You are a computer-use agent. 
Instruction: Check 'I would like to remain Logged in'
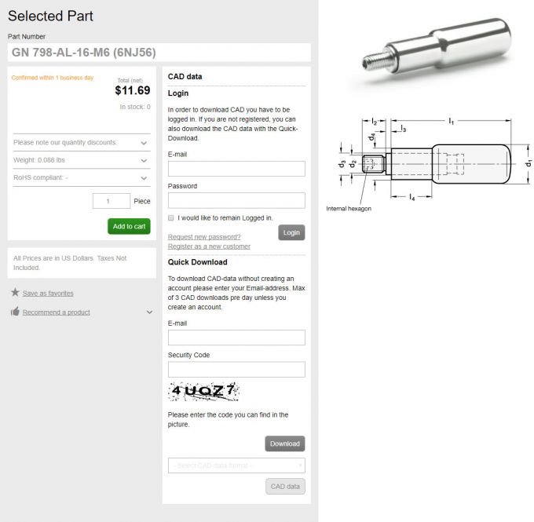click(x=171, y=217)
